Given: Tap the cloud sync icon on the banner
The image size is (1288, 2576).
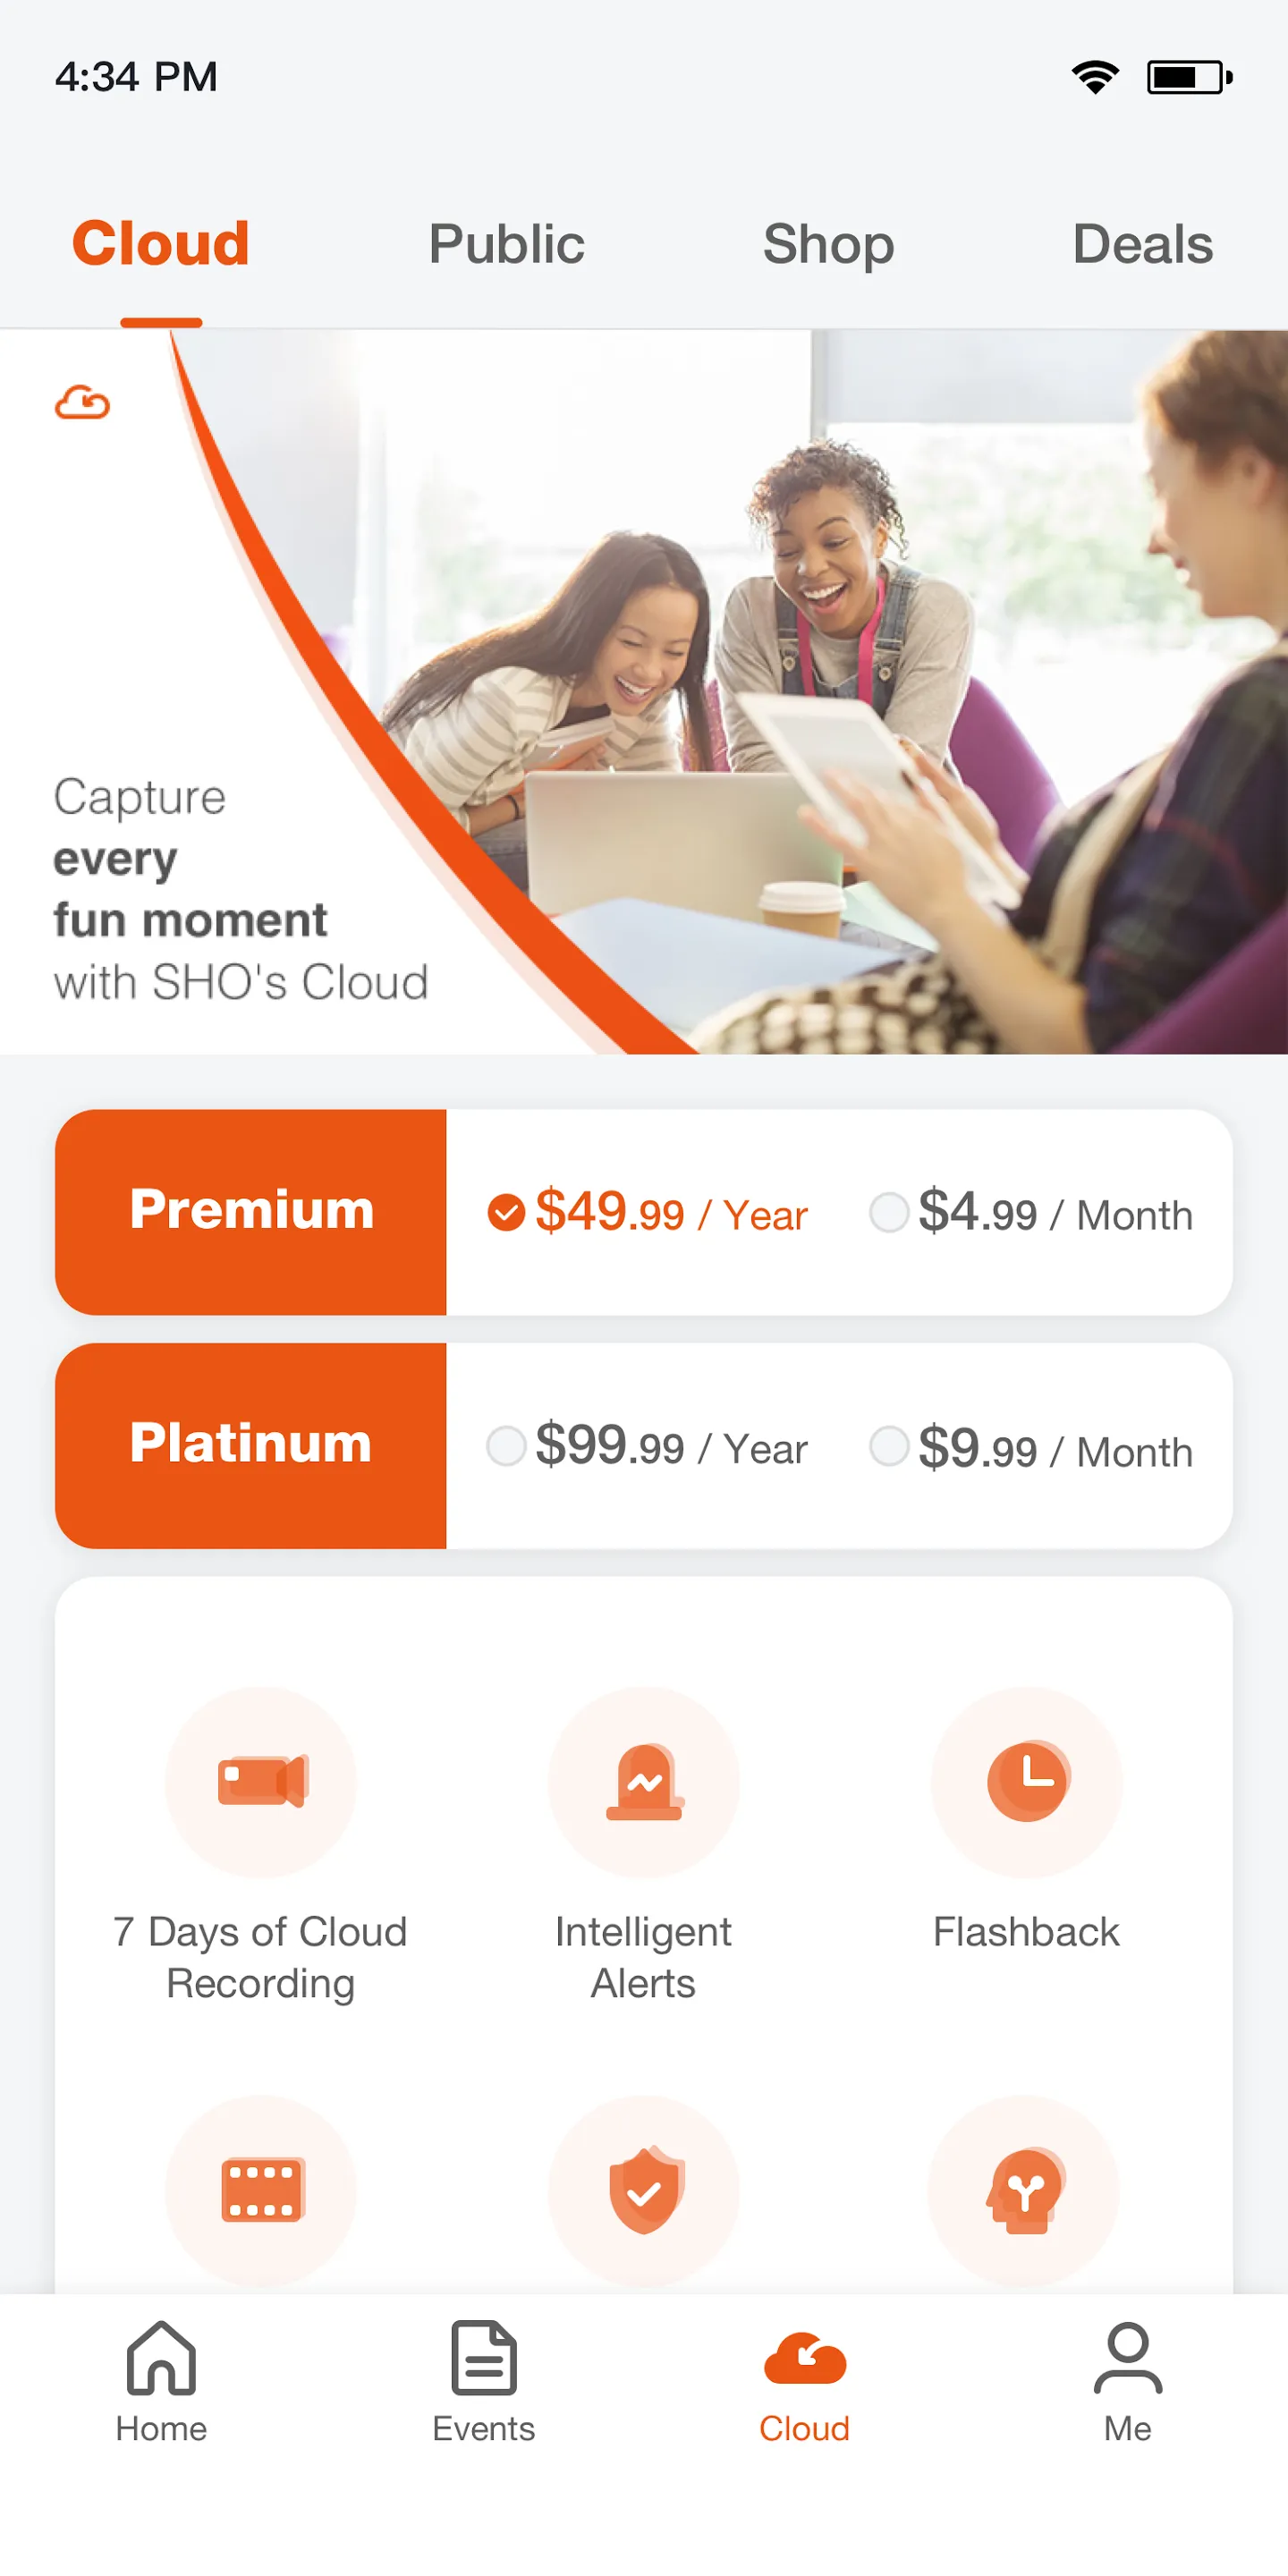Looking at the screenshot, I should (x=82, y=402).
